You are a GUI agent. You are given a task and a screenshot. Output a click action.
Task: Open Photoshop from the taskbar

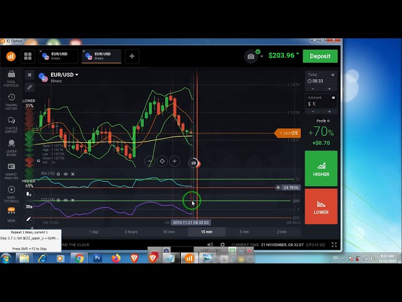coord(97,258)
